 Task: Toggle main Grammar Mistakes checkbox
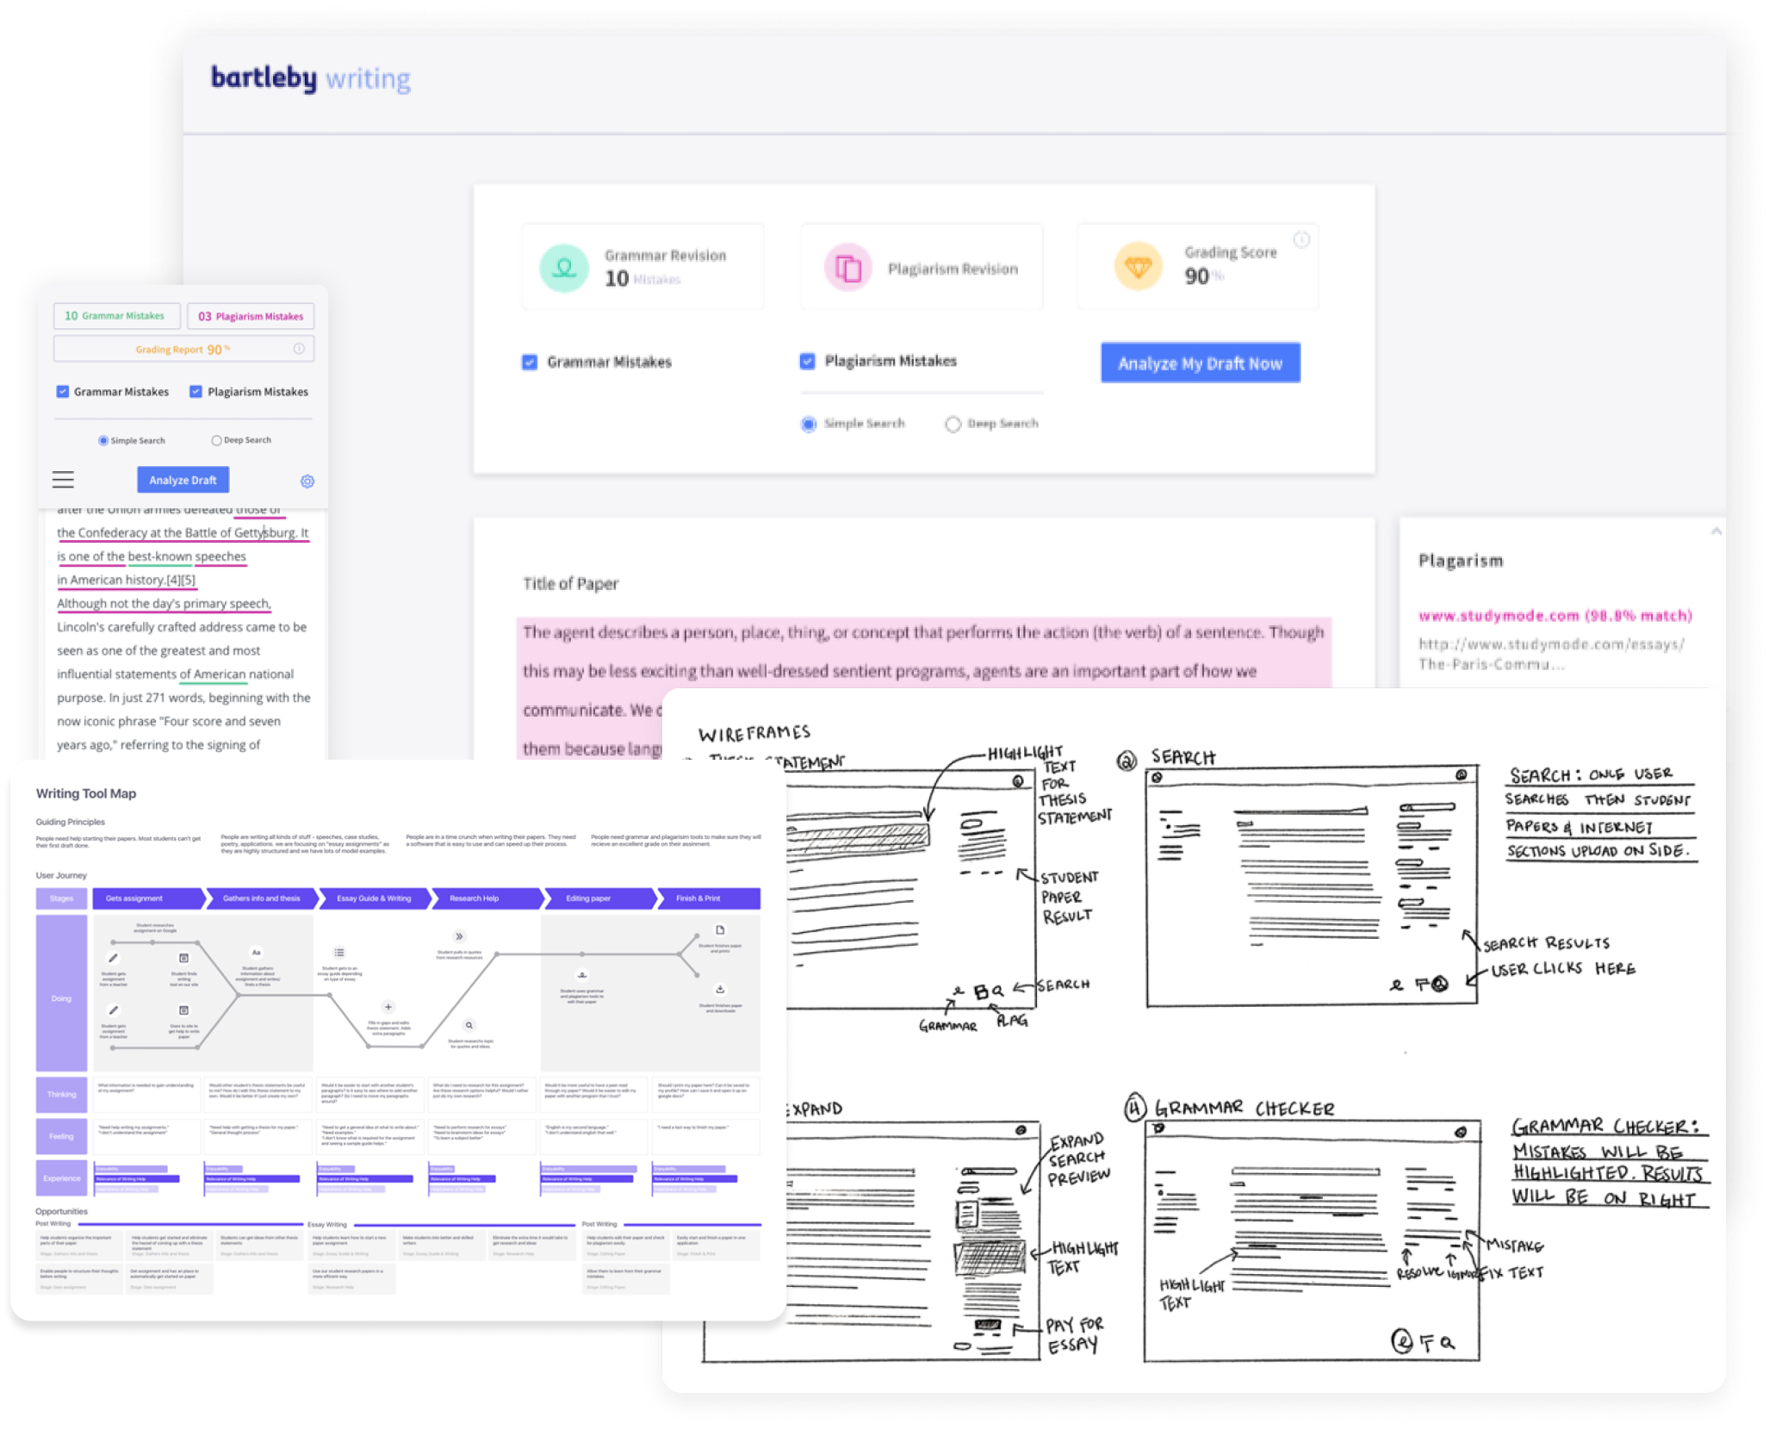tap(530, 362)
